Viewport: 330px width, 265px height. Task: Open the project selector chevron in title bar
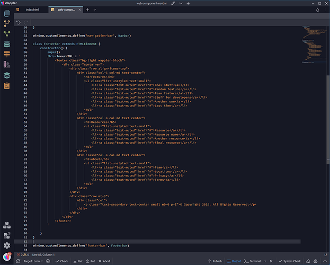point(181,3)
